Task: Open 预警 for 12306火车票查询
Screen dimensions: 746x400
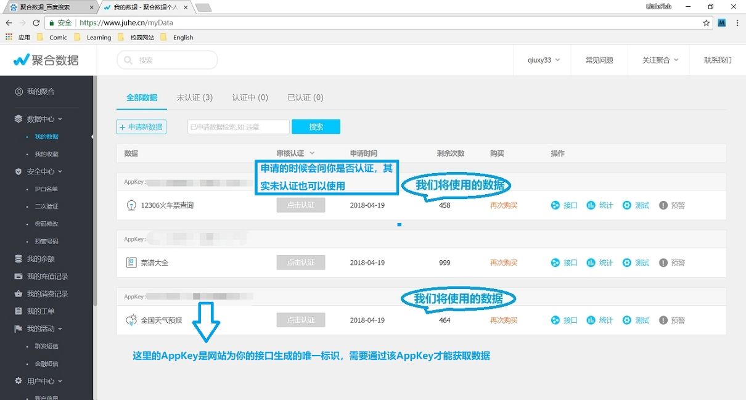Action: pos(672,205)
